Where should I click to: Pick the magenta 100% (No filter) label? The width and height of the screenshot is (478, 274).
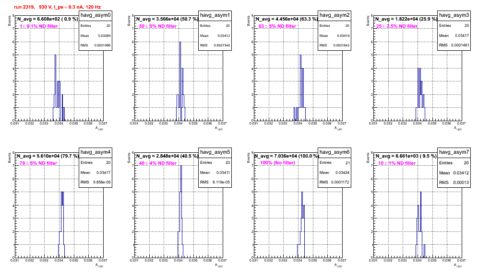(277, 162)
